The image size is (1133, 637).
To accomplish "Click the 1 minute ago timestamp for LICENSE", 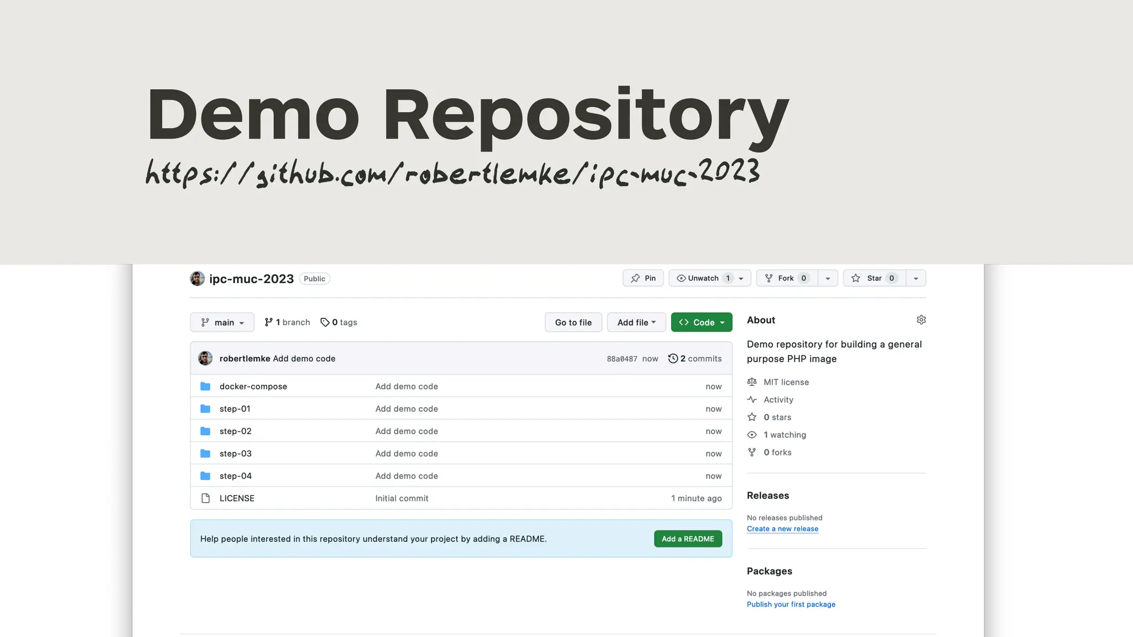I will [x=697, y=498].
